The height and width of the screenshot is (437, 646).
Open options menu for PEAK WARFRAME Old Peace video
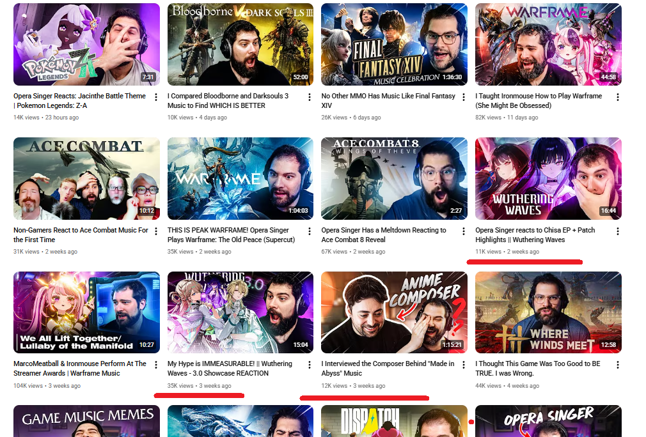tap(310, 231)
